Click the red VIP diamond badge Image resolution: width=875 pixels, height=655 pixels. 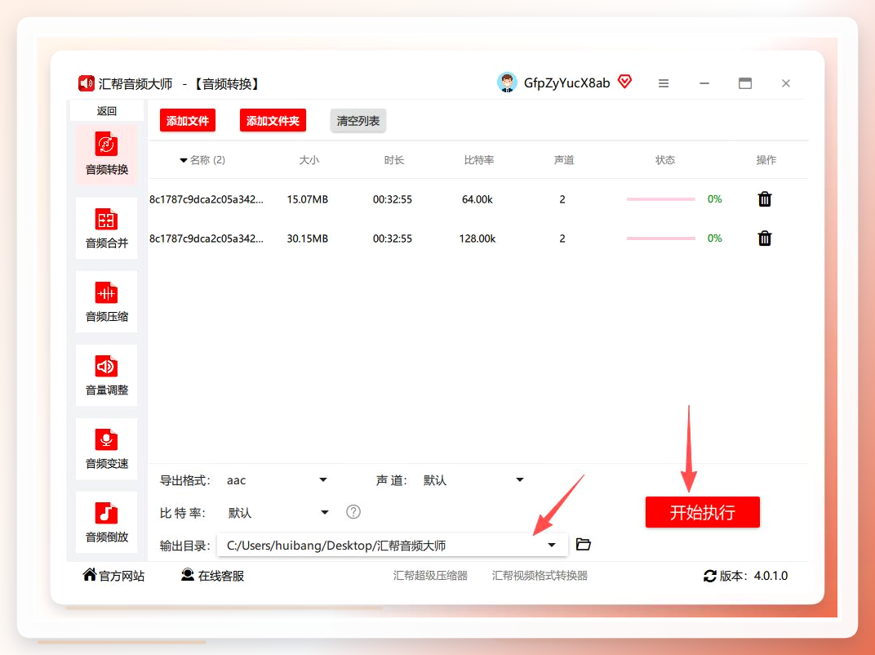point(625,82)
